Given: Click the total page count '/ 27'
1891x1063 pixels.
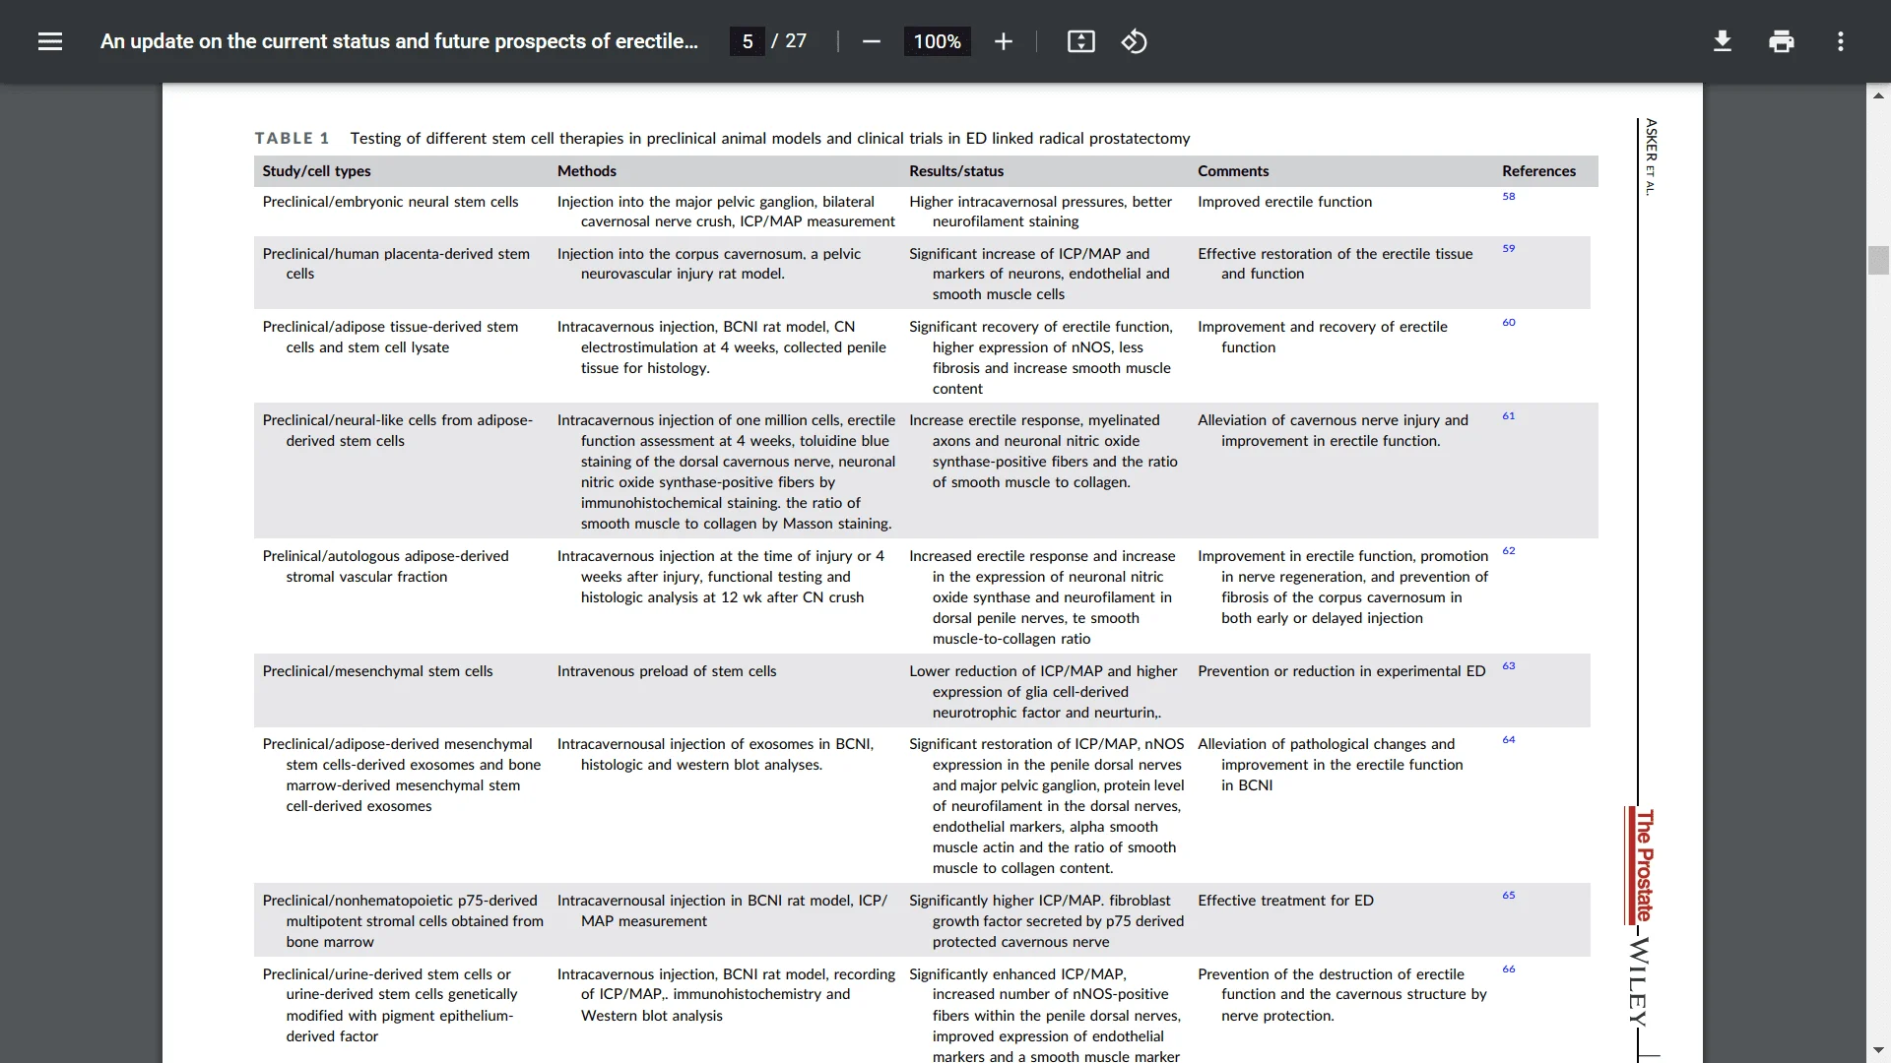Looking at the screenshot, I should pyautogui.click(x=789, y=41).
